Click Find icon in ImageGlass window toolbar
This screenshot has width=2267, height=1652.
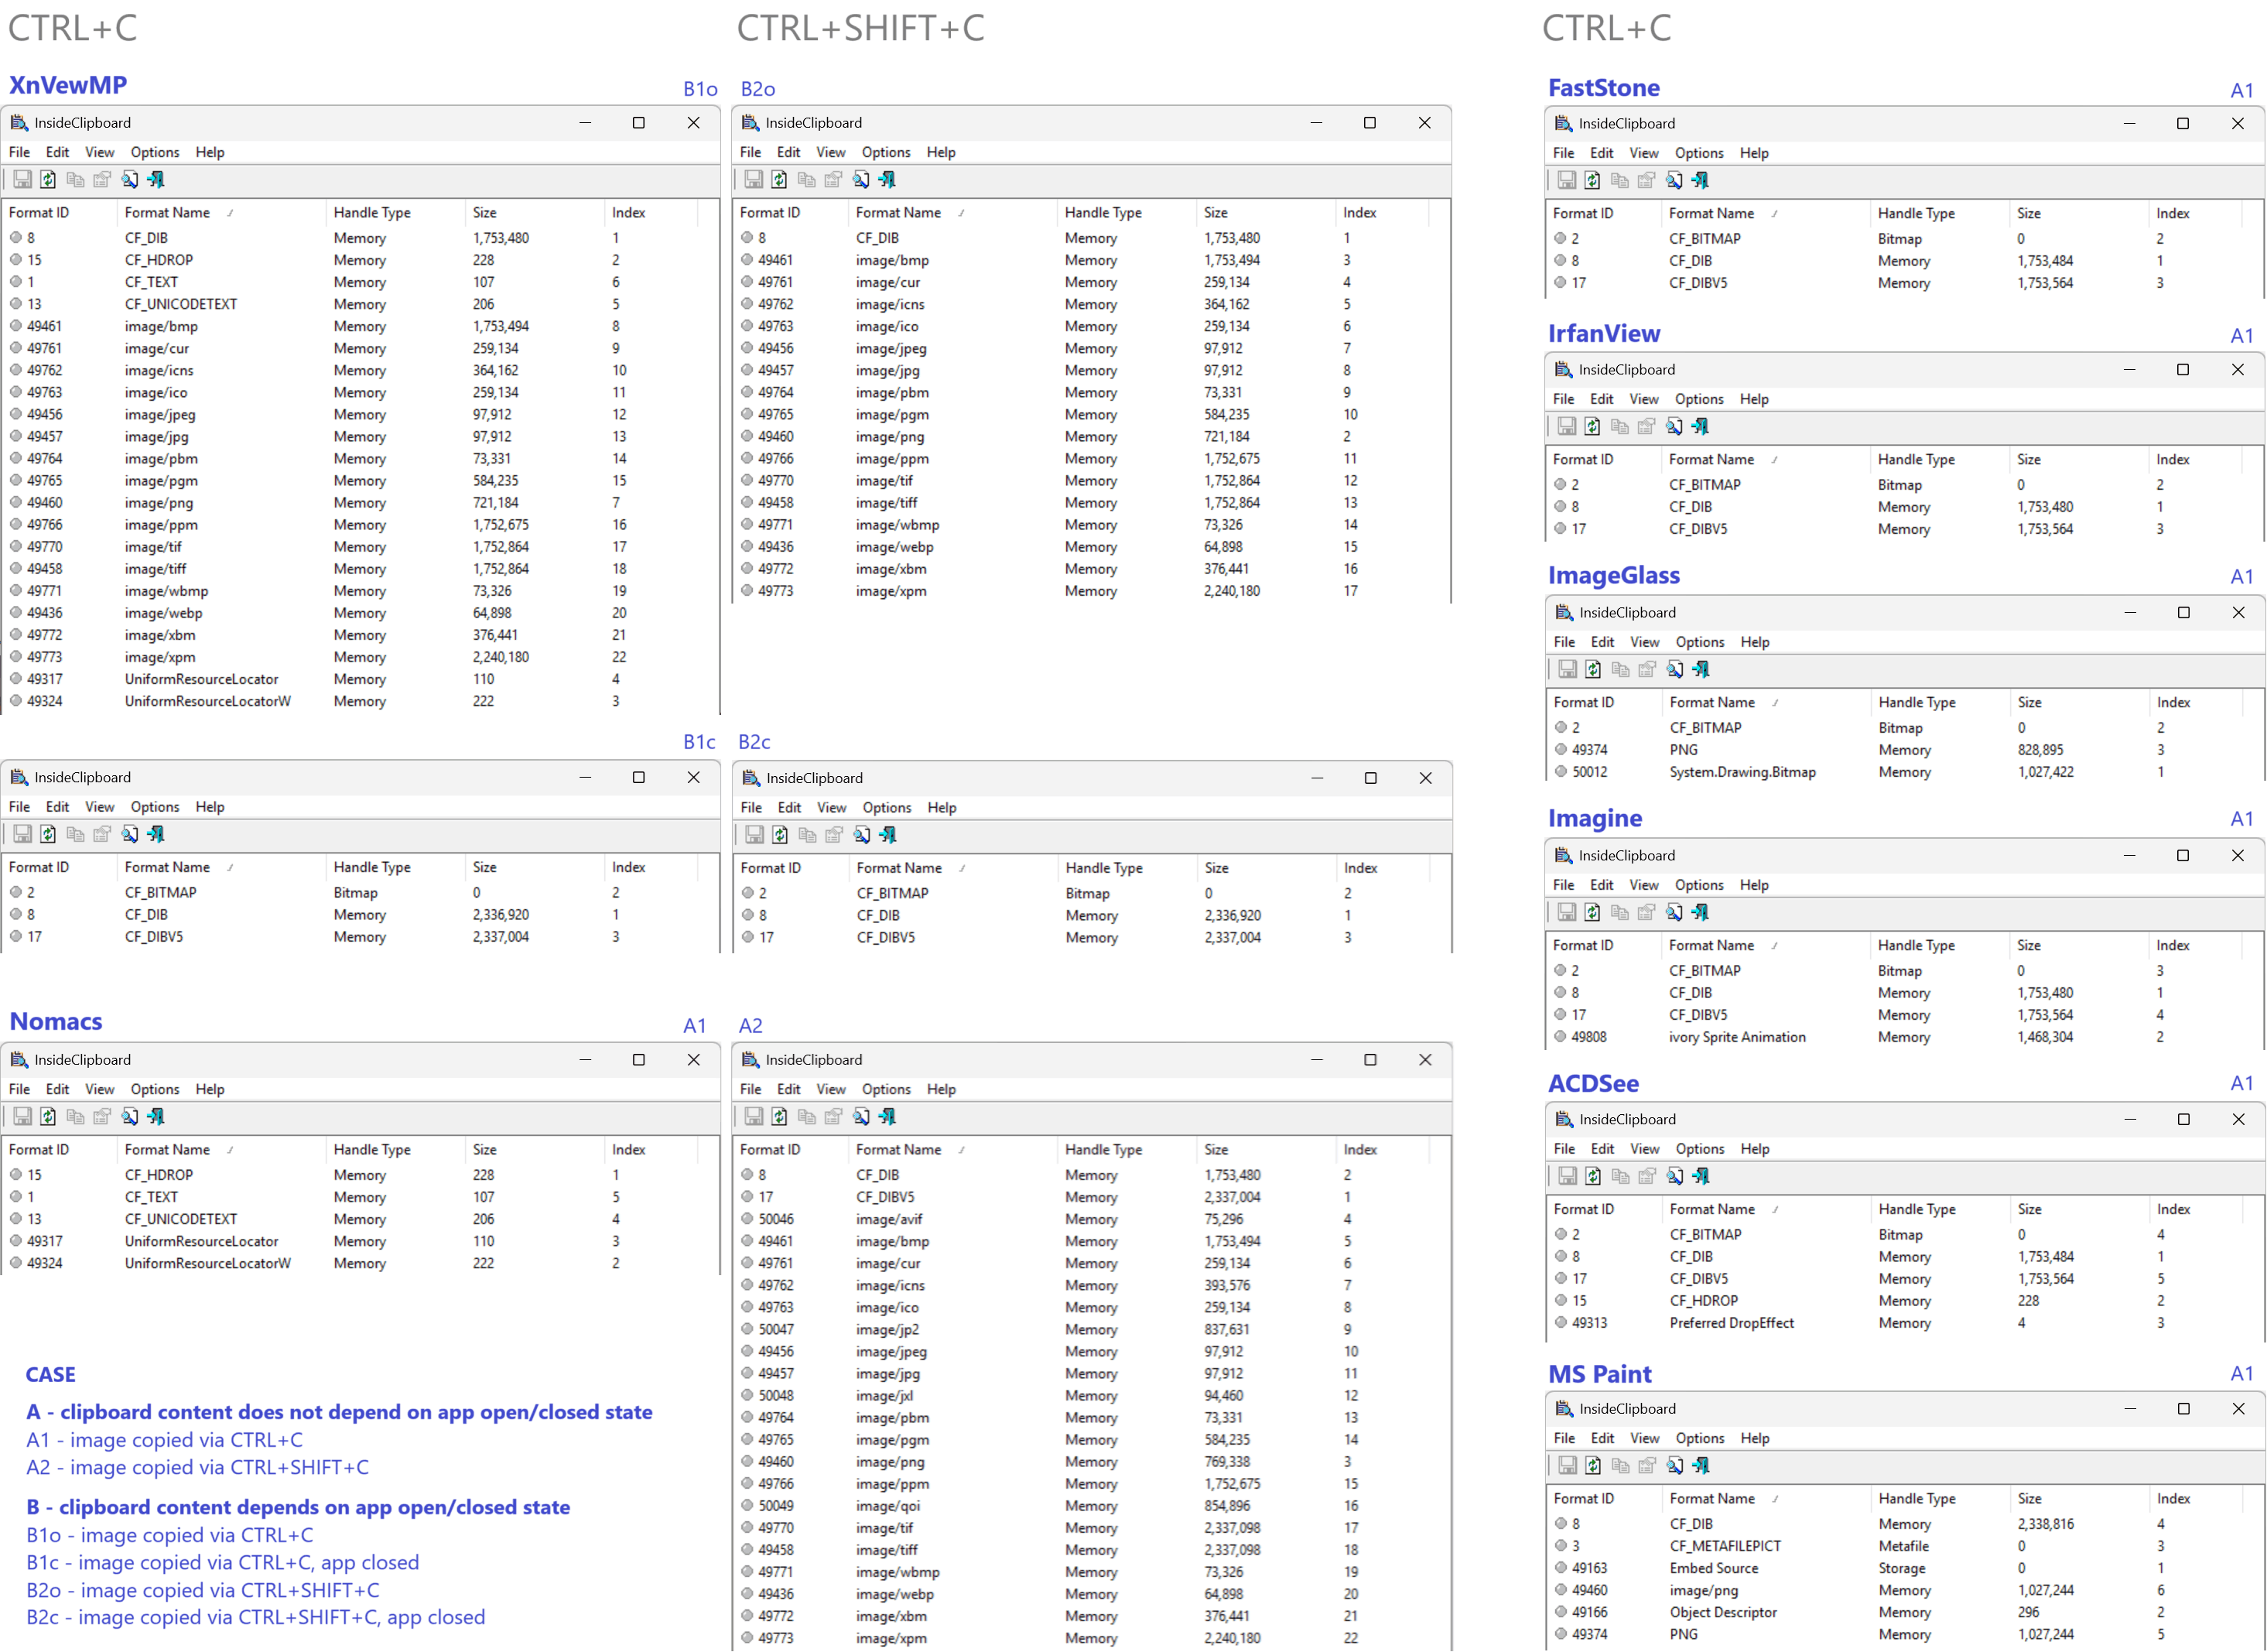[1675, 670]
